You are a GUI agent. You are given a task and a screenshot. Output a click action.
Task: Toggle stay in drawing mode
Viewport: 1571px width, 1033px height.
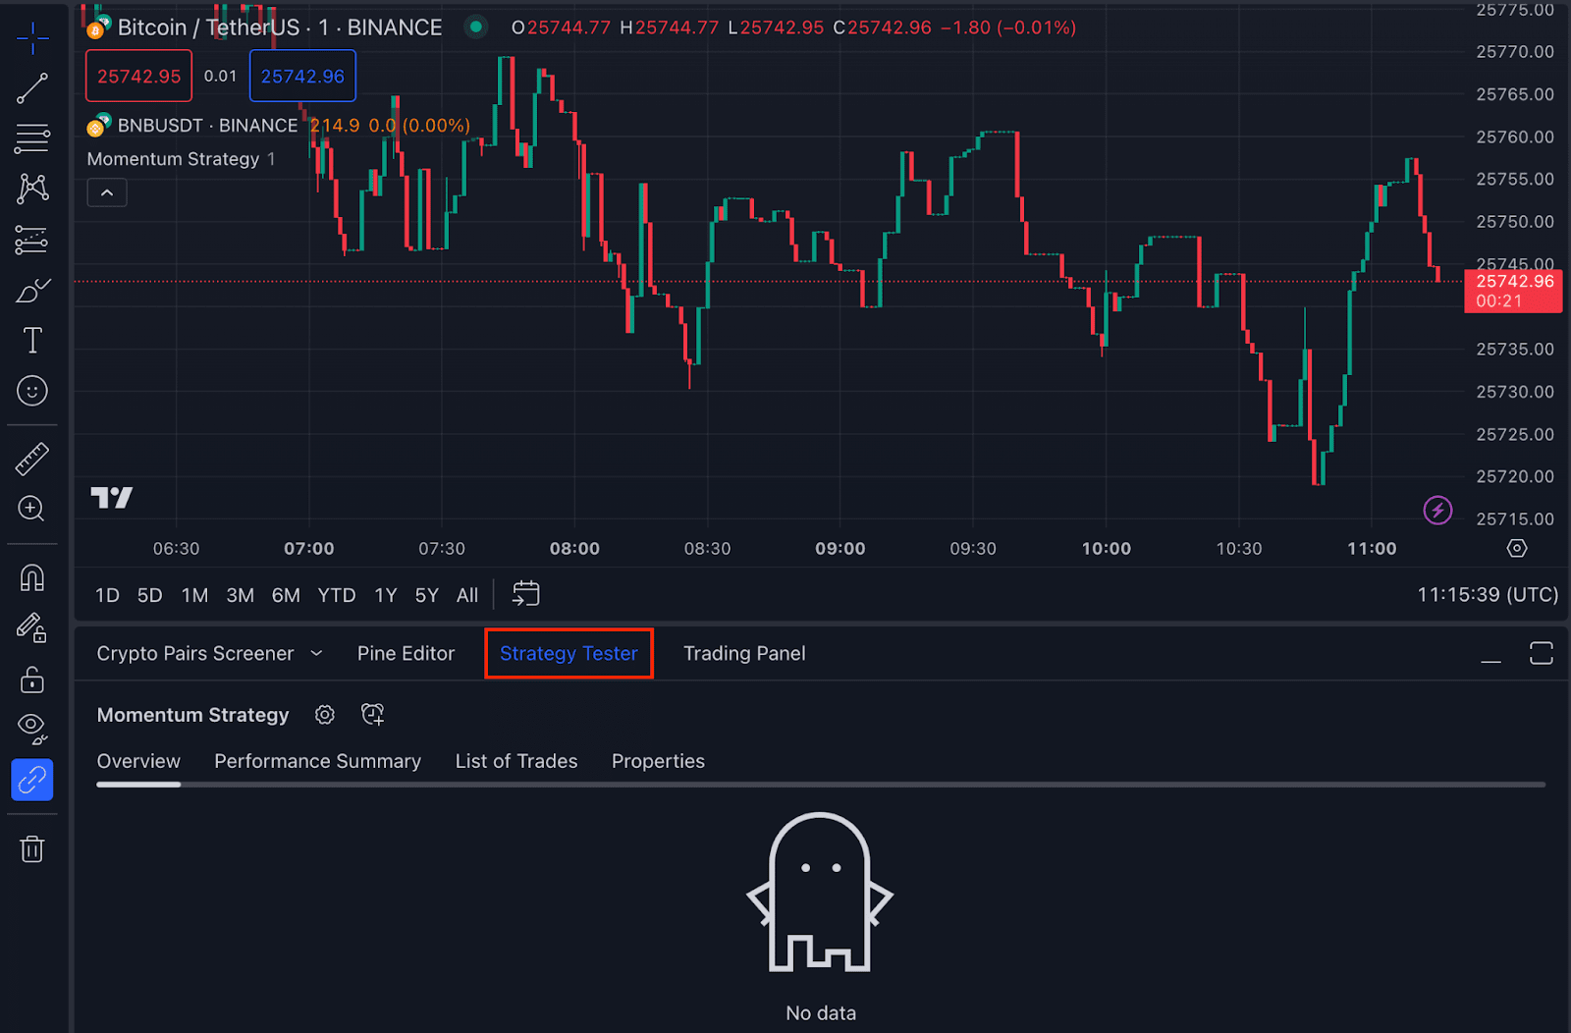(32, 627)
